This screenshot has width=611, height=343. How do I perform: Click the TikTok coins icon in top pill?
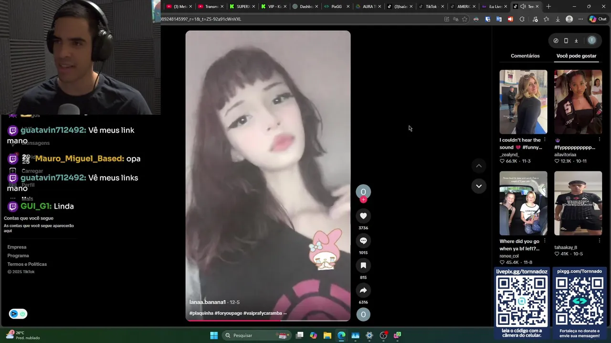(556, 40)
